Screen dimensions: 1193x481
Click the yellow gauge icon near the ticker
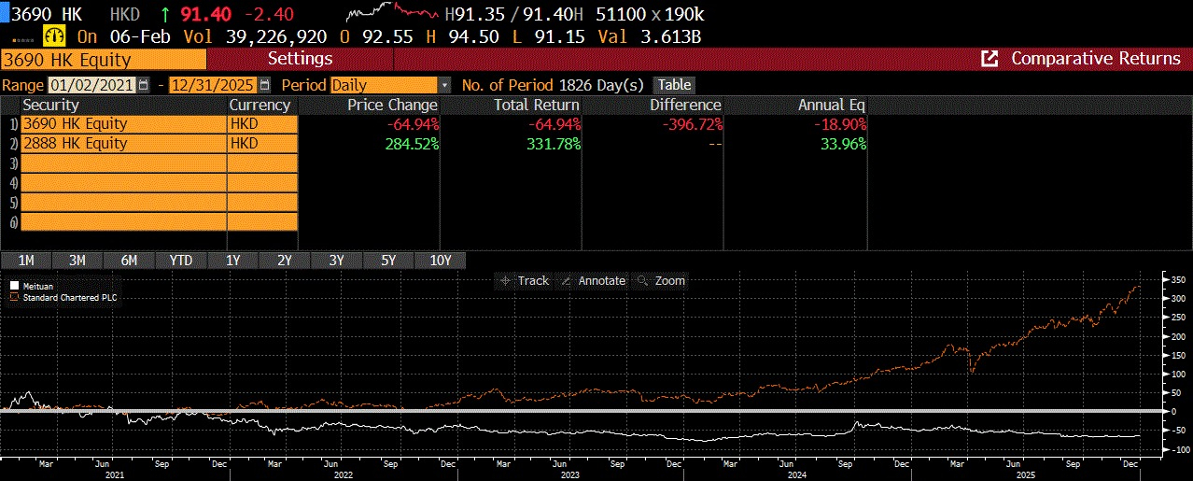pos(55,35)
